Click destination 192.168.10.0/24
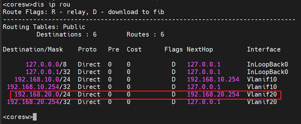Screen dimensions: 301x124 (x=43, y=79)
